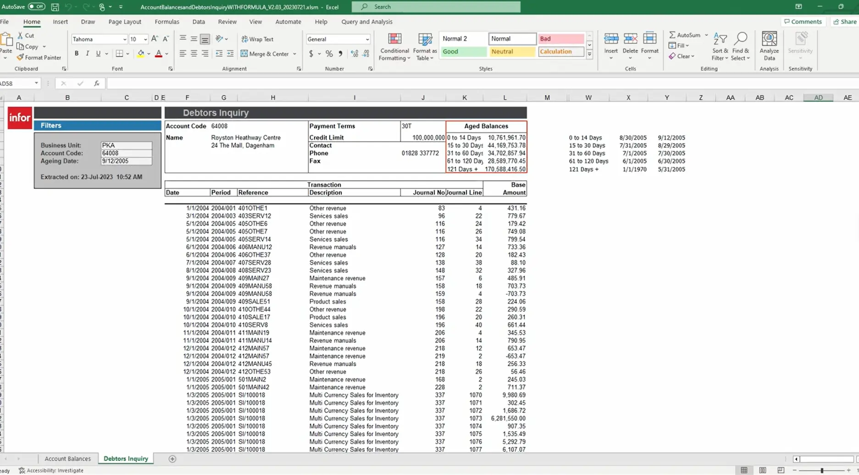The width and height of the screenshot is (859, 475).
Task: Toggle Italic formatting
Action: click(x=87, y=54)
